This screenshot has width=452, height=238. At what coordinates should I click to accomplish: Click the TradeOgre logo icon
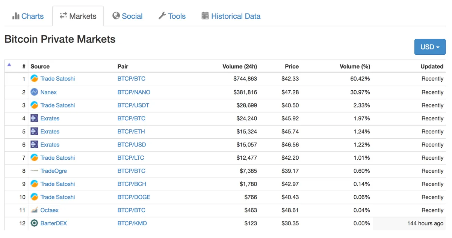point(34,171)
